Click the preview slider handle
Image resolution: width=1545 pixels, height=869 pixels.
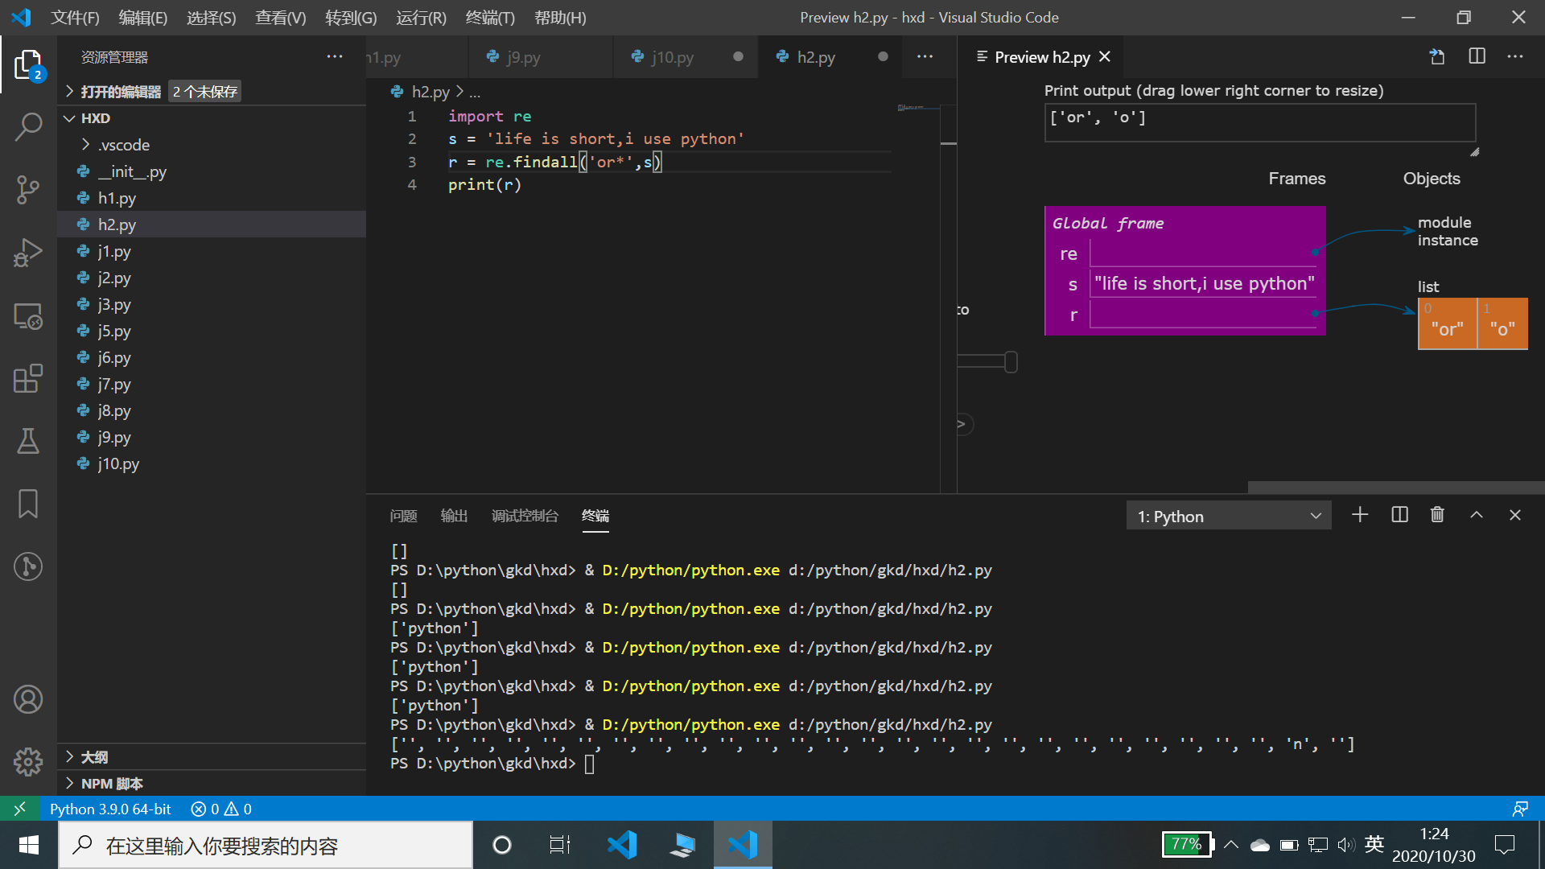point(1011,362)
